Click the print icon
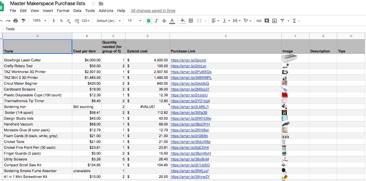This screenshot has height=181, width=366. (16, 21)
